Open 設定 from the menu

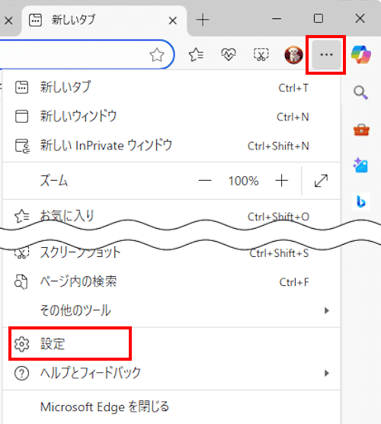(x=171, y=344)
